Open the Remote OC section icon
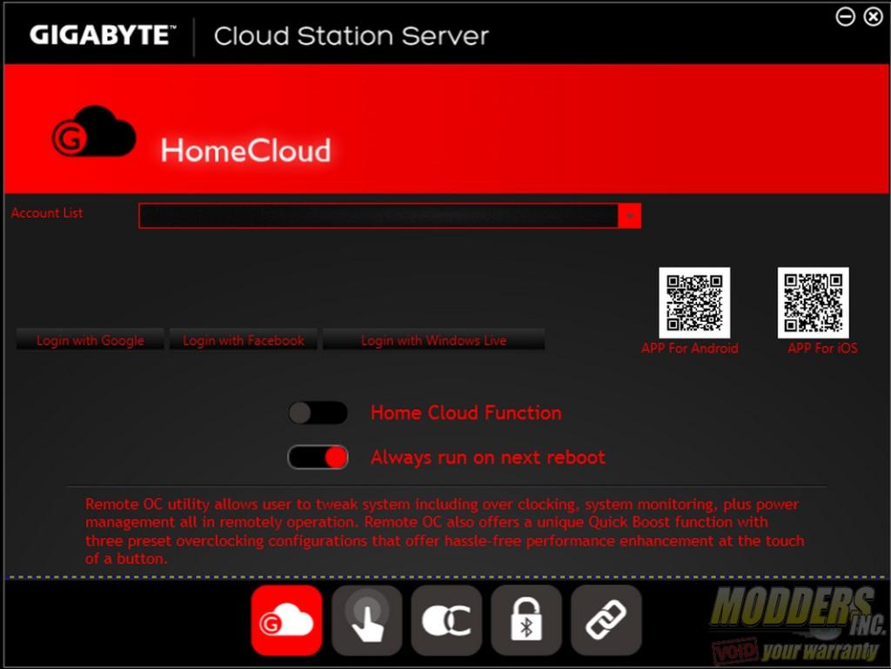Image resolution: width=891 pixels, height=669 pixels. [446, 620]
